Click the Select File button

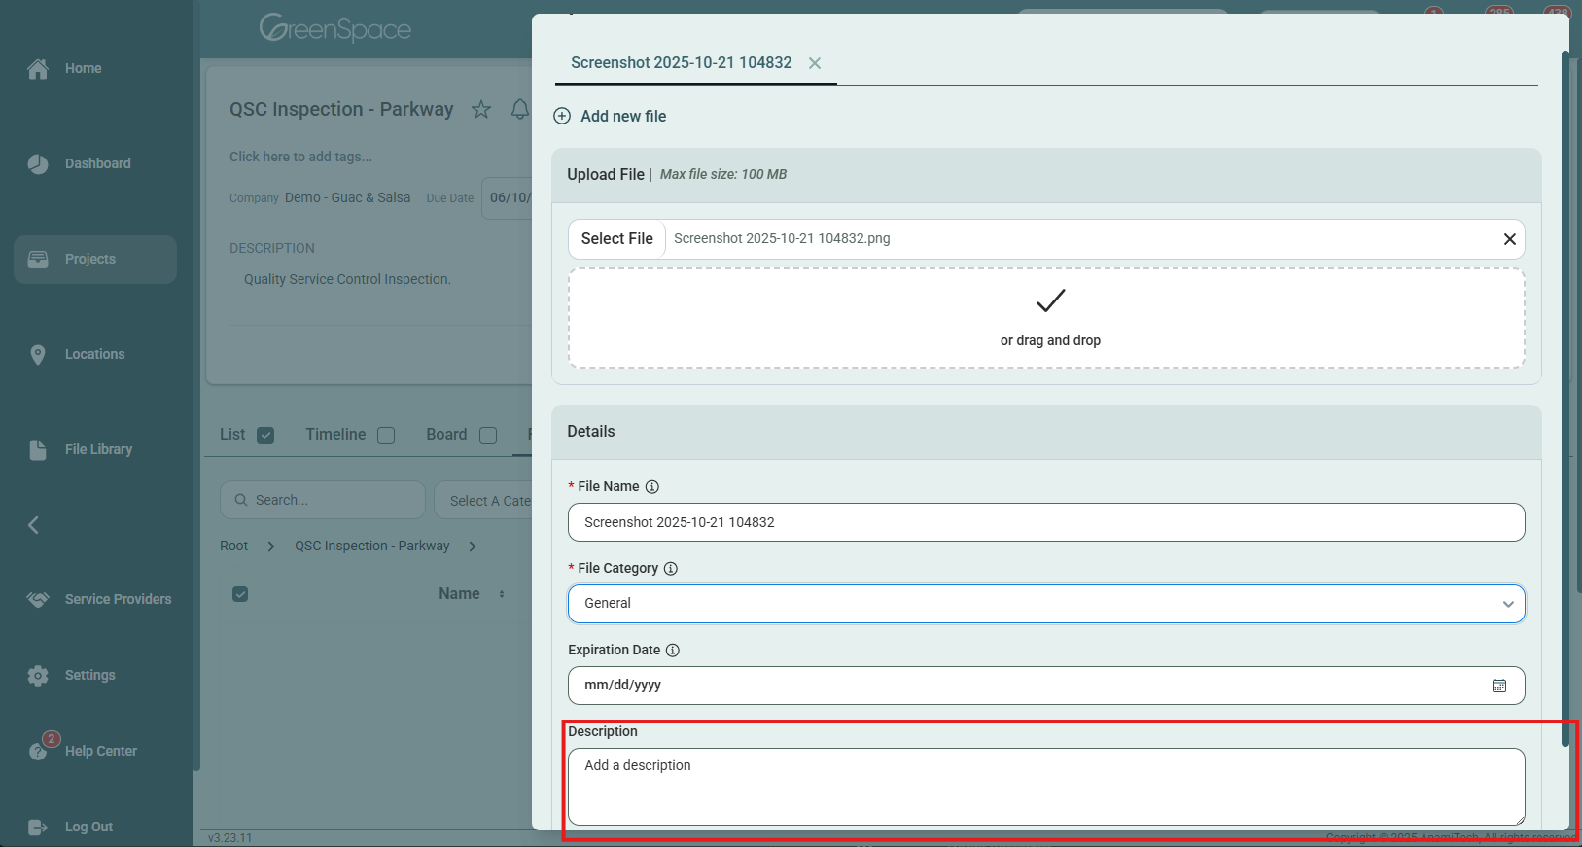tap(617, 239)
